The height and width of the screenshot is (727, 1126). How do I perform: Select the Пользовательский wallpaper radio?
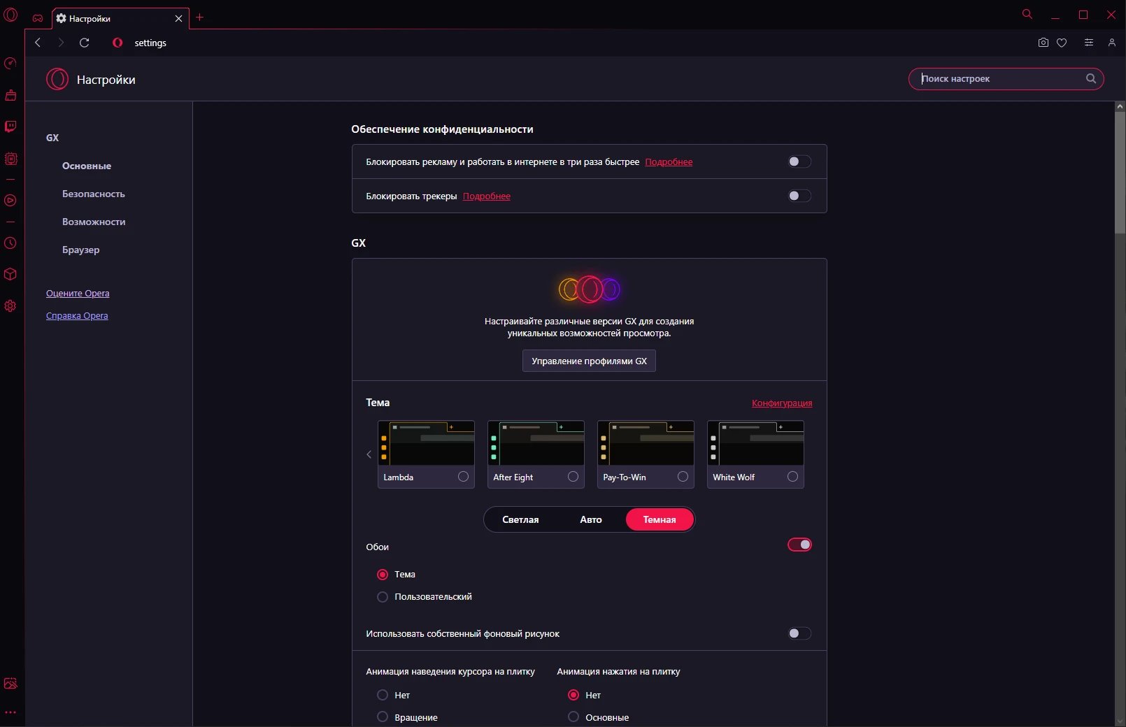pyautogui.click(x=383, y=597)
